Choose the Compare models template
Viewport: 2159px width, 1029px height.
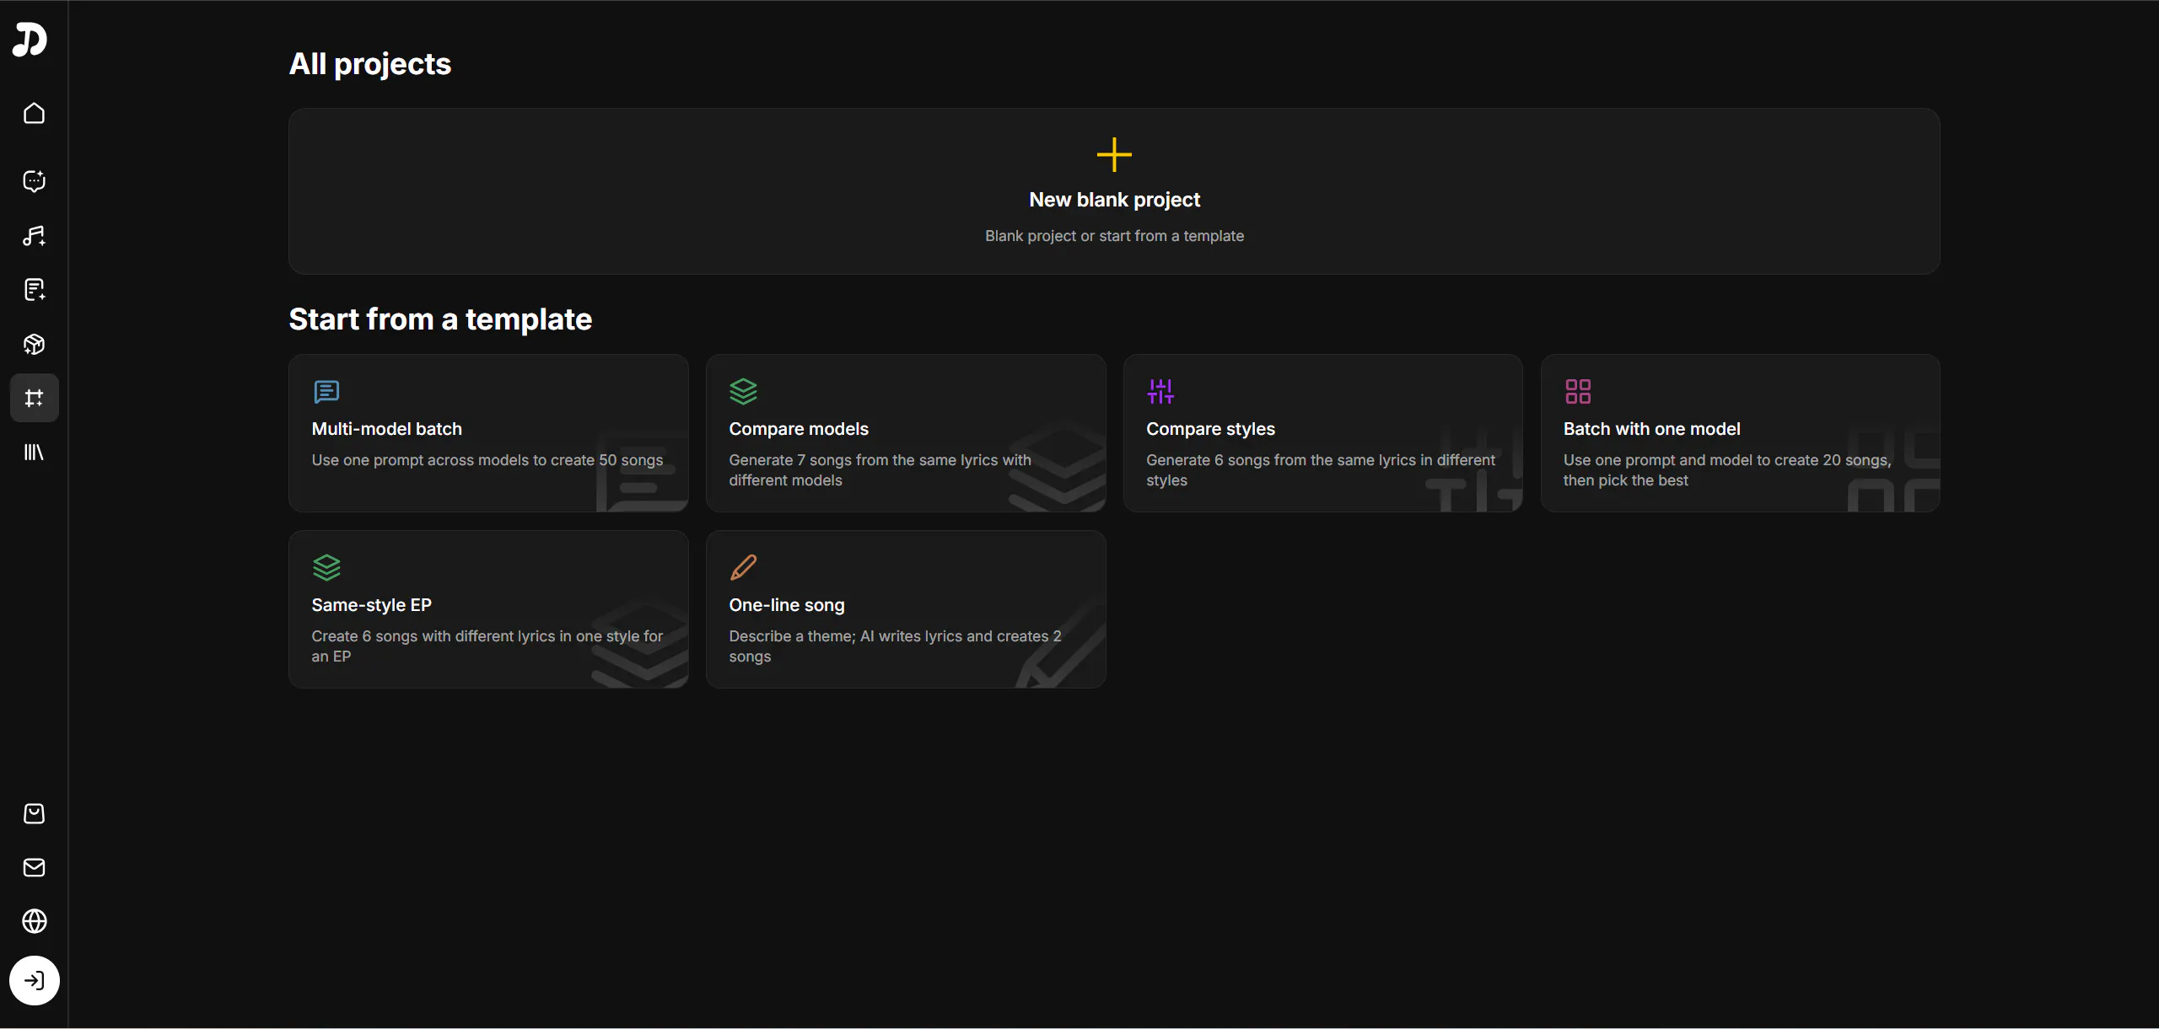(906, 433)
